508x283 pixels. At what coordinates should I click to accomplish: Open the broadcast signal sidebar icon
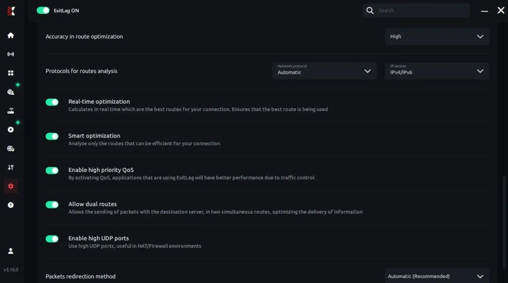point(11,54)
